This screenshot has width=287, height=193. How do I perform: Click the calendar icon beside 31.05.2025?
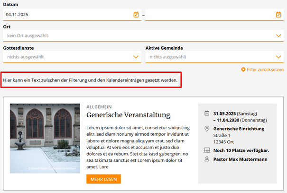207,114
